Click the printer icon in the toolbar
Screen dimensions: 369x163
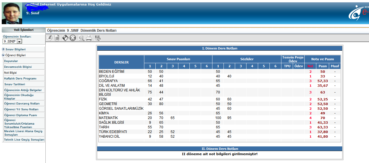click(89, 38)
